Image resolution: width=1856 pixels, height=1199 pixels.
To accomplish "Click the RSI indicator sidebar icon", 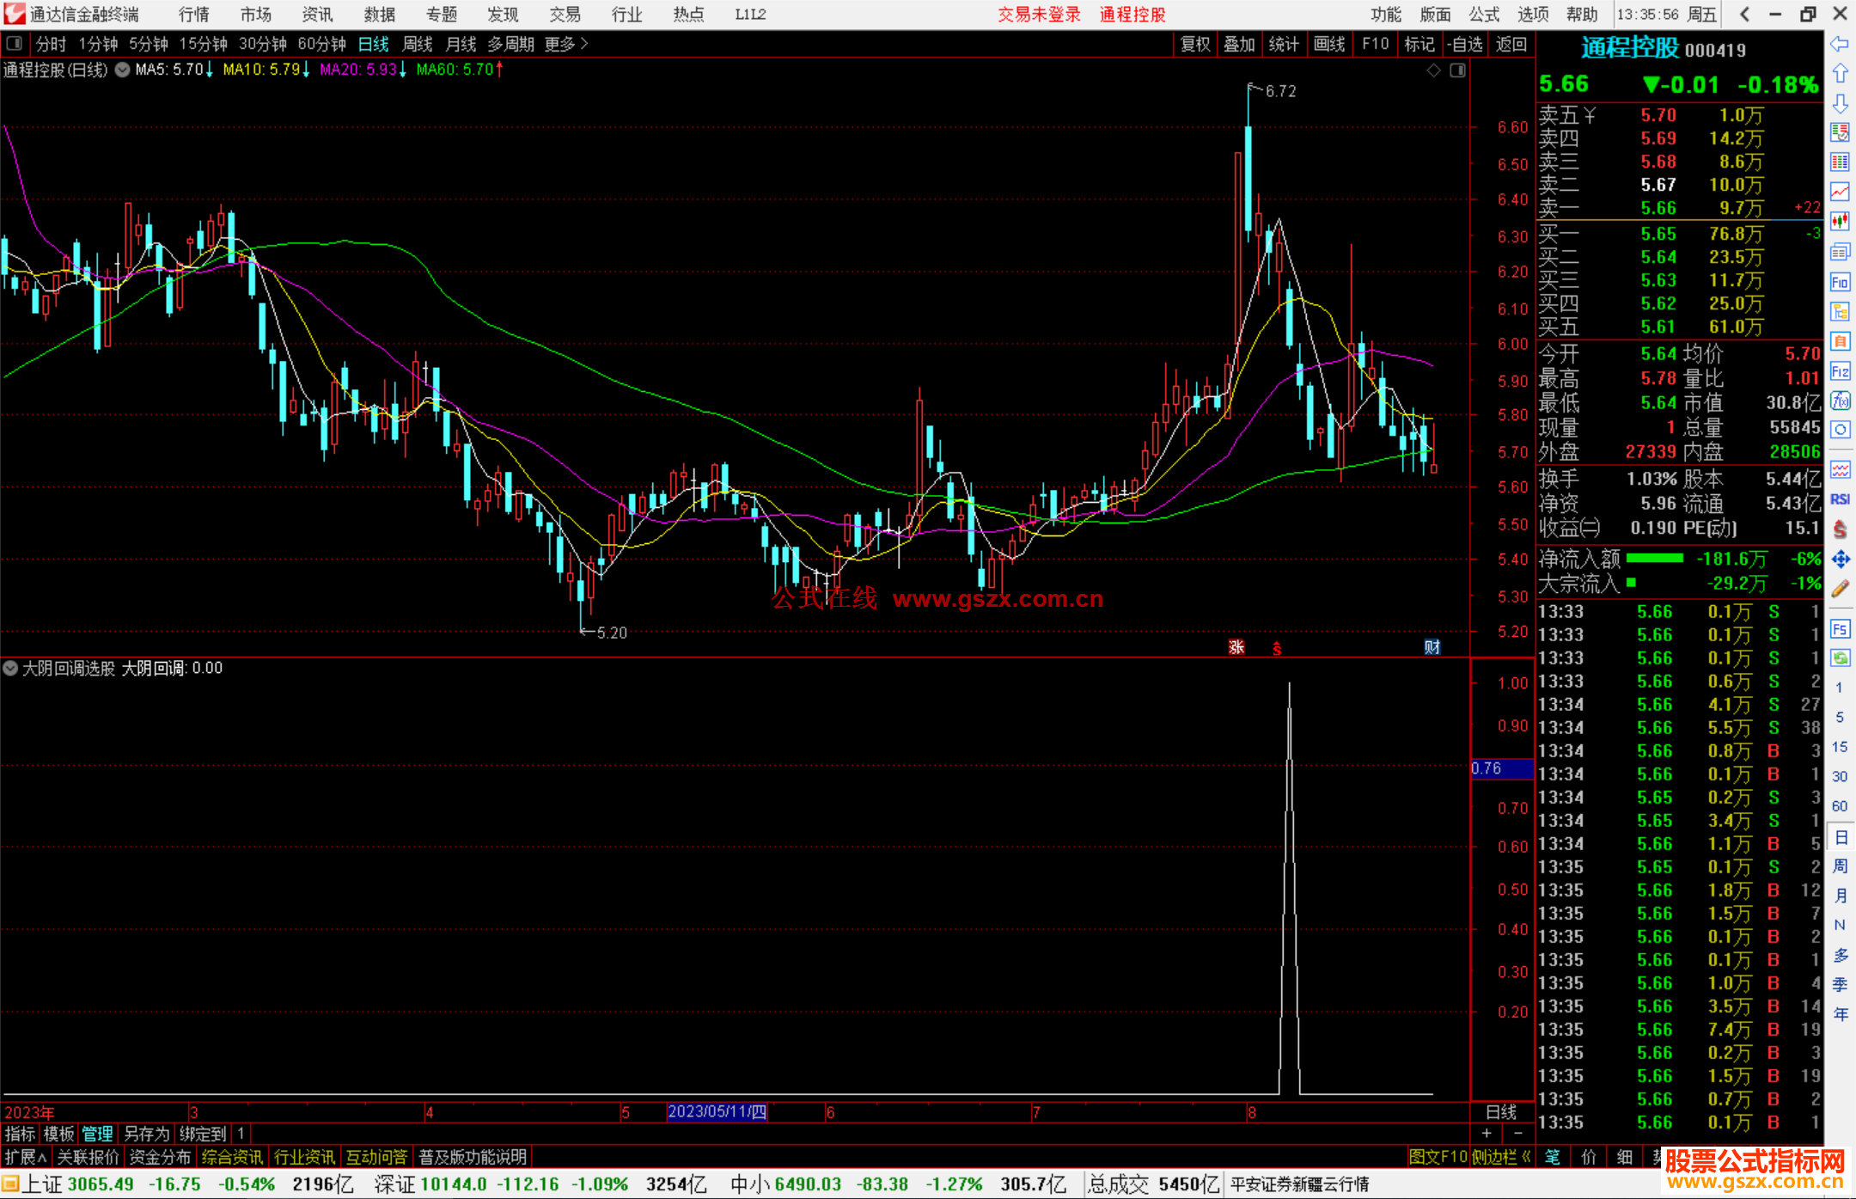I will [1840, 499].
